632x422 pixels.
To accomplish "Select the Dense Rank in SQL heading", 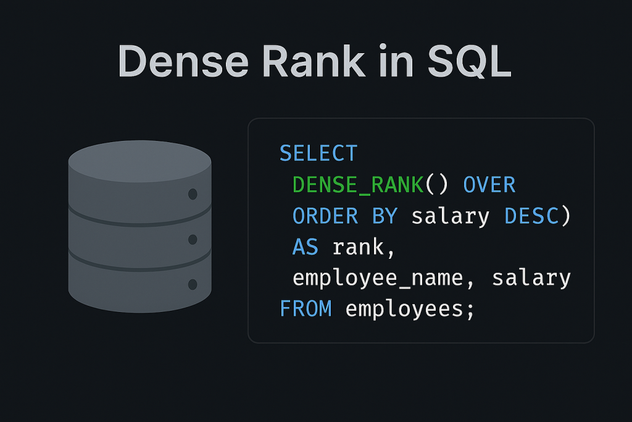I will click(316, 61).
